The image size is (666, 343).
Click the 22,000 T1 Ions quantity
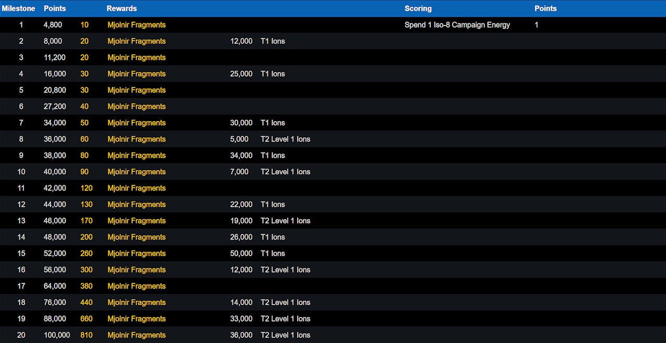(241, 204)
